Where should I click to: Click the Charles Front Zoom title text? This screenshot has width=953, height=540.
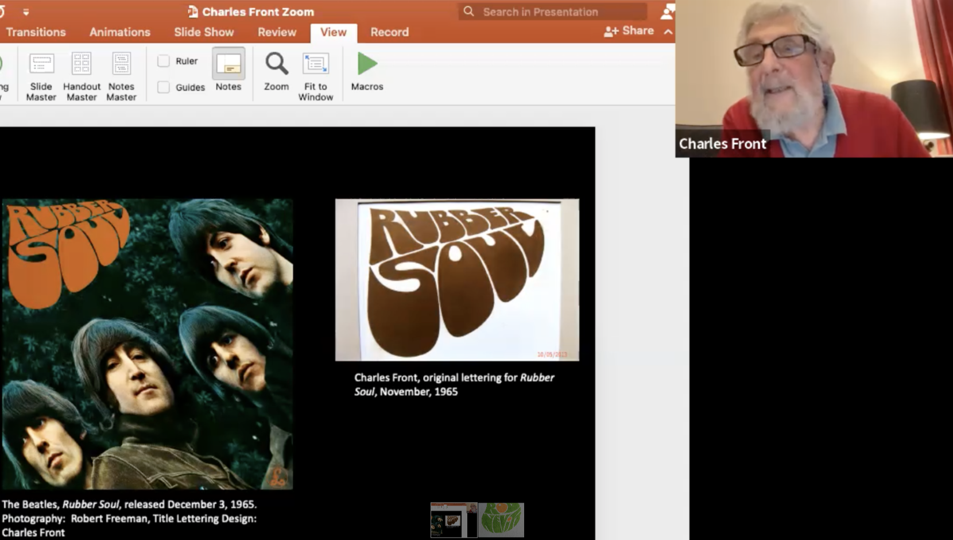click(258, 11)
